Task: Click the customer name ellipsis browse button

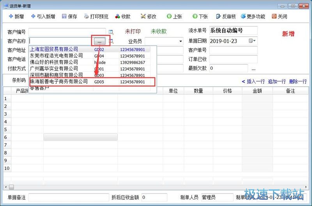Action: tap(100, 41)
